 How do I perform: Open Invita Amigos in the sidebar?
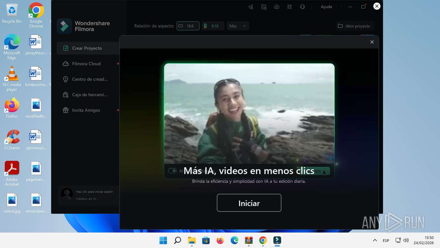point(88,110)
